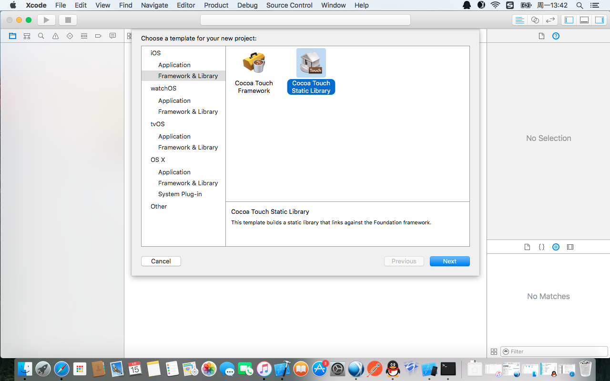Click the Run play button in toolbar
The image size is (610, 381).
46,20
